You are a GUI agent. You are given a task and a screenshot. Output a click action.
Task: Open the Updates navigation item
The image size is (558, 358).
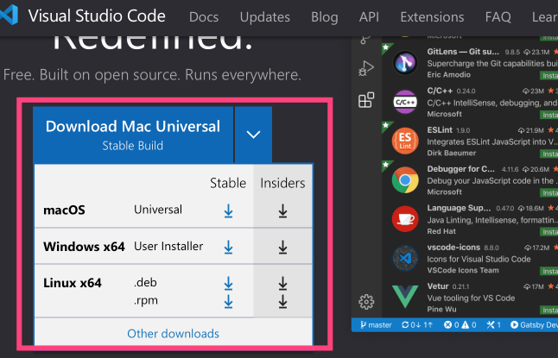(x=265, y=17)
